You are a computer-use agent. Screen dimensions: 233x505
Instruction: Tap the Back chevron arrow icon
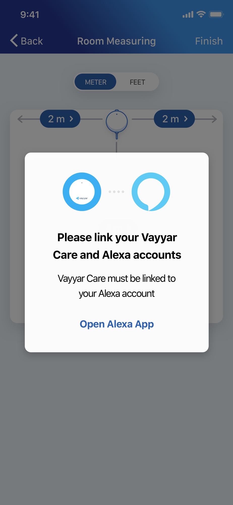14,40
